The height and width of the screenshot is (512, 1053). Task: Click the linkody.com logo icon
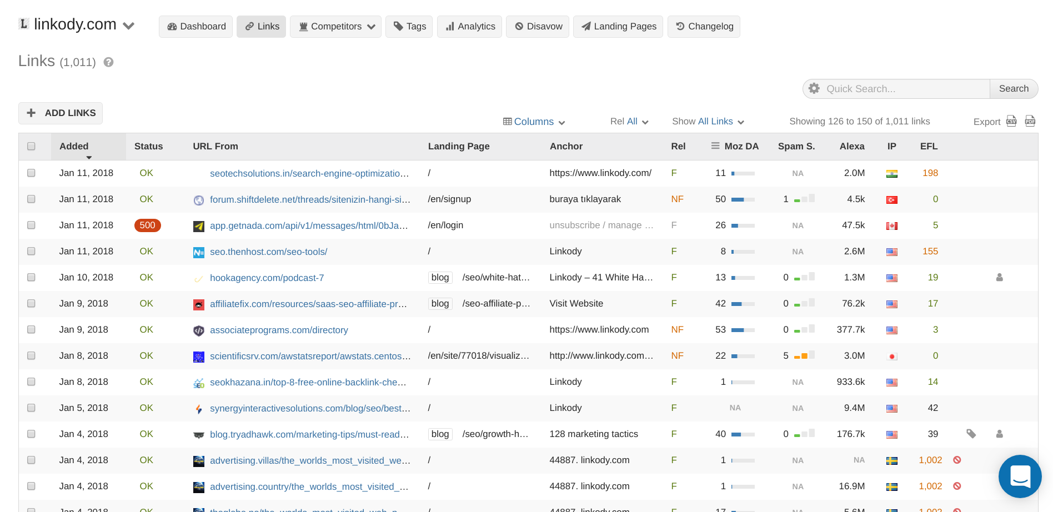23,24
